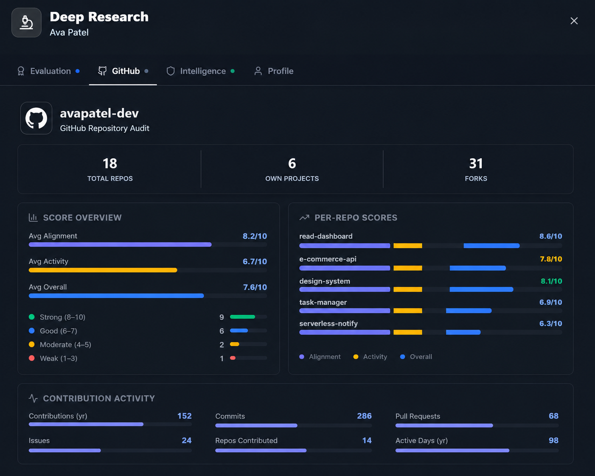This screenshot has width=595, height=476.
Task: Select the e-commerce-api repo name
Action: click(328, 259)
